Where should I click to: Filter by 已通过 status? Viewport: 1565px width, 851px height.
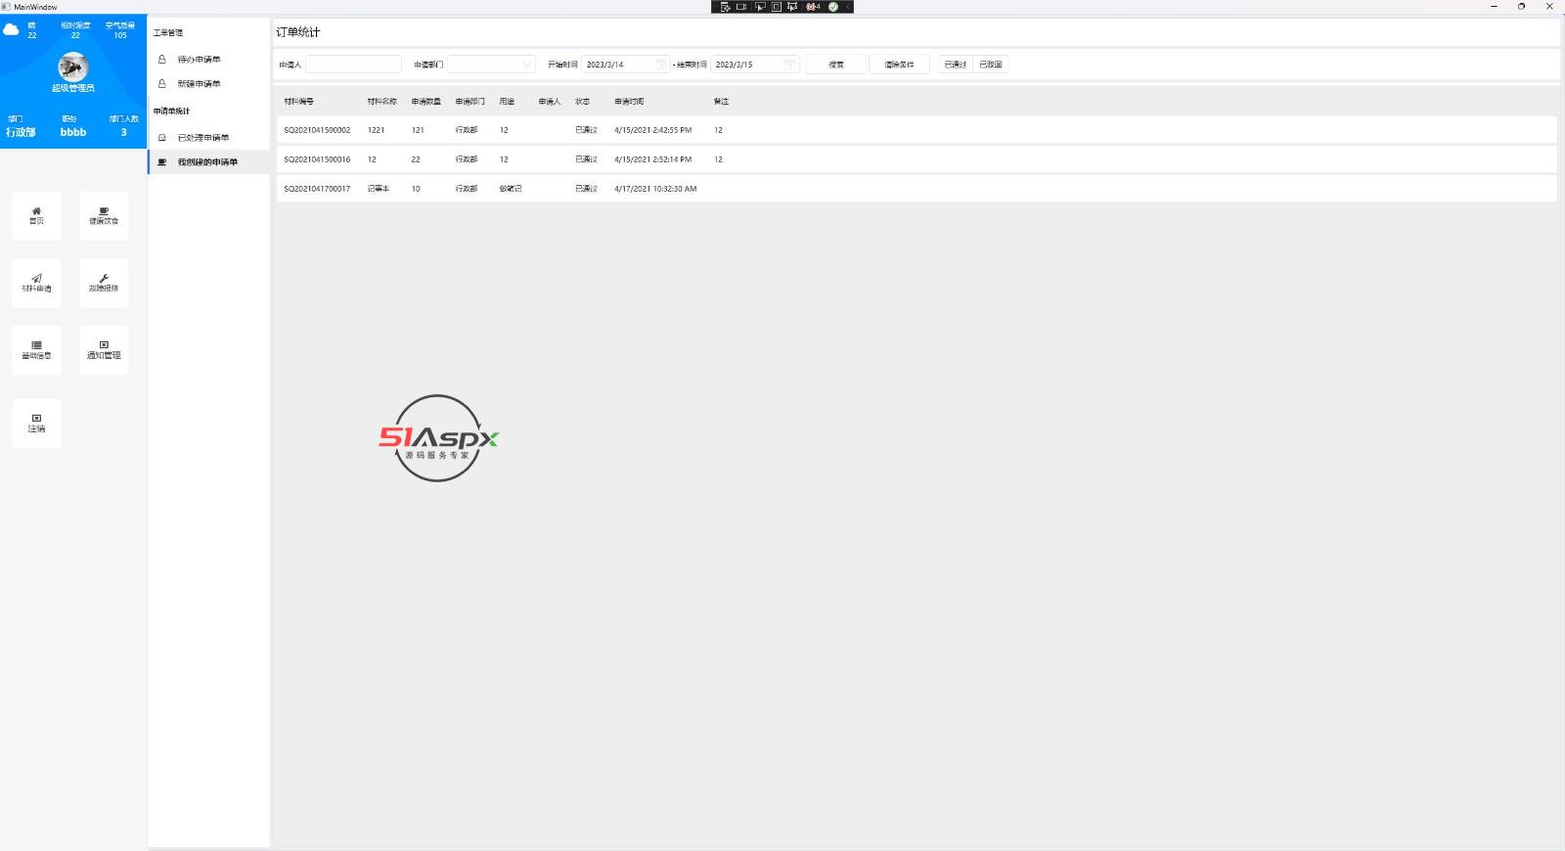point(956,65)
